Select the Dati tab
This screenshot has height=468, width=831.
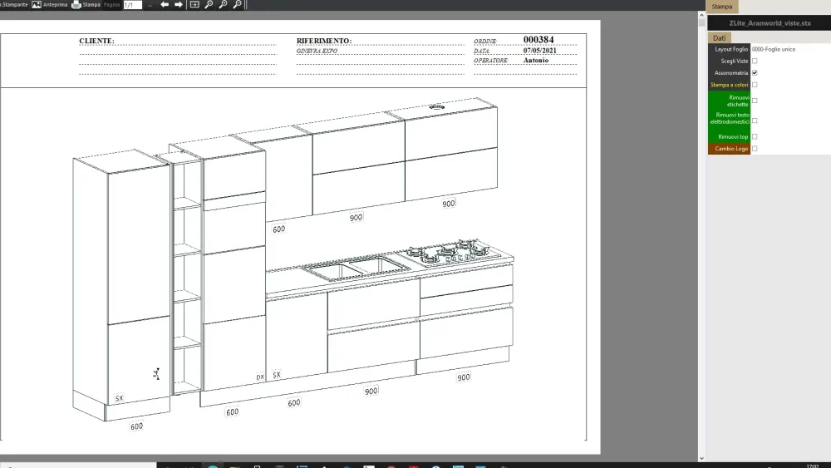coord(719,37)
